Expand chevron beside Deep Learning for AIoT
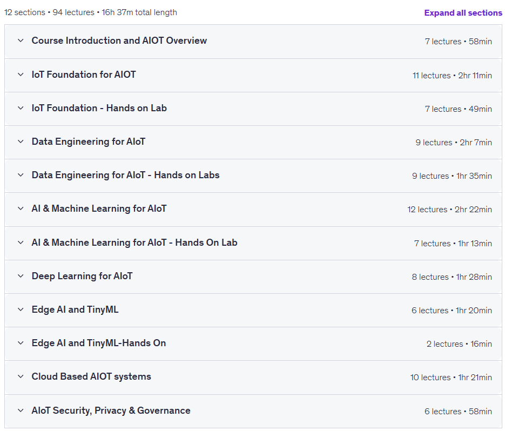 (x=21, y=276)
